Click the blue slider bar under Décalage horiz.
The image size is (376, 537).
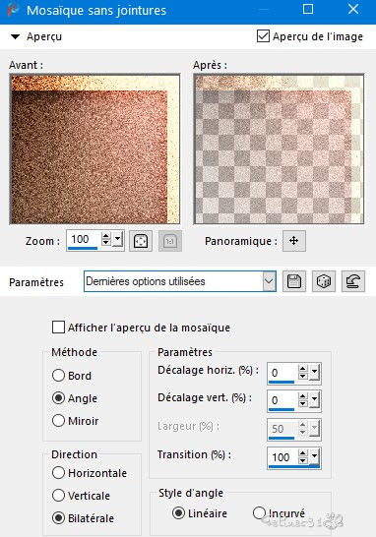[282, 382]
